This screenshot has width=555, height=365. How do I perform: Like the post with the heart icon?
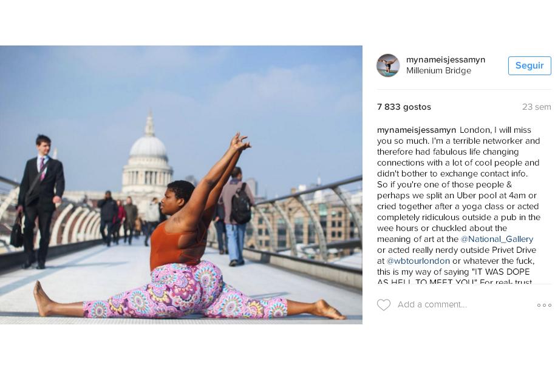[384, 304]
